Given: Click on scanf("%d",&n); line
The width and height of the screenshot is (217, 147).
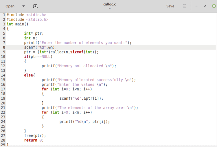Looking at the screenshot, I should click(41, 47).
